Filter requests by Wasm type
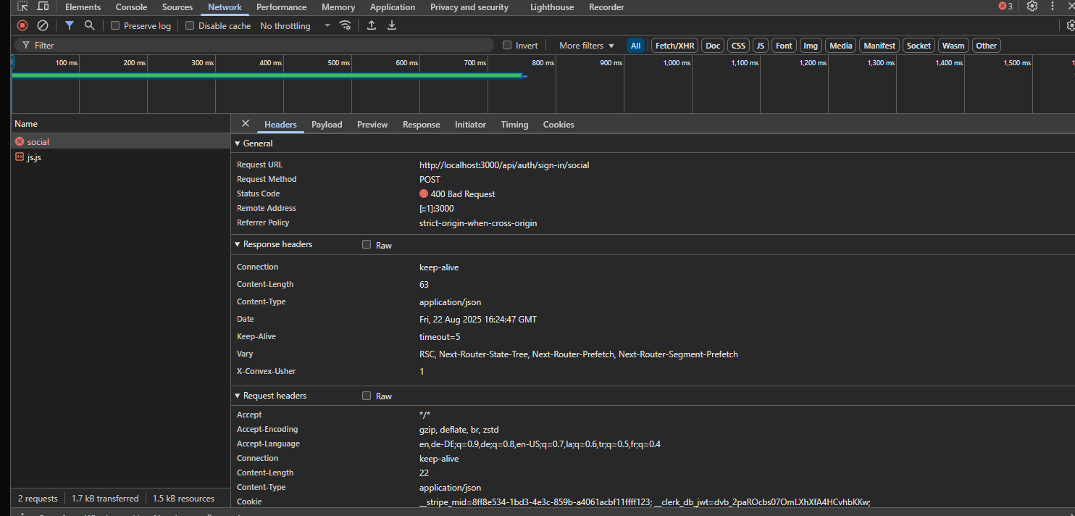This screenshot has width=1075, height=516. 953,46
